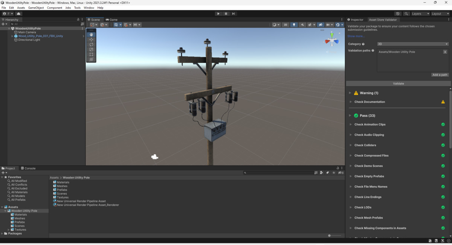Switch to the Inspector tab

click(356, 20)
